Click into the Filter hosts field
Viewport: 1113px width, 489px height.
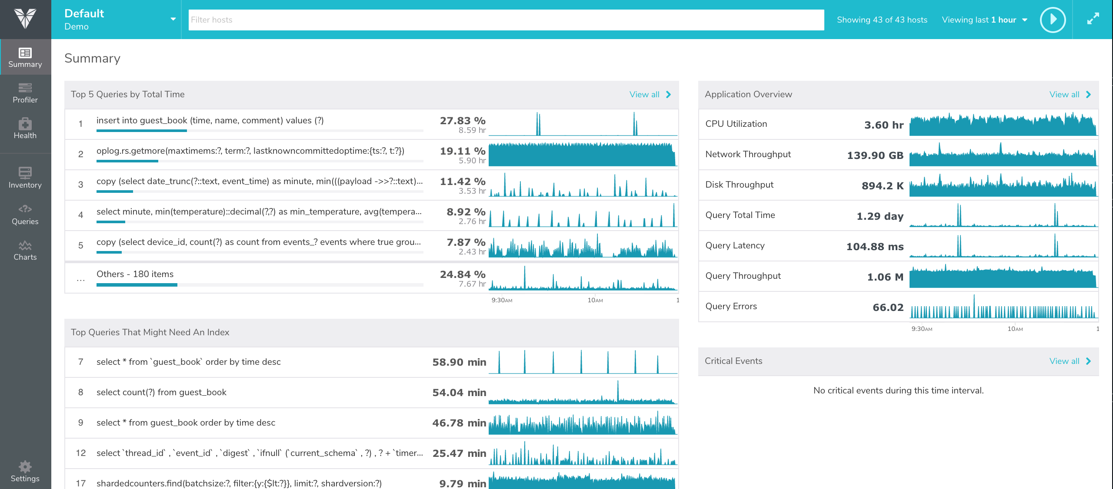506,20
